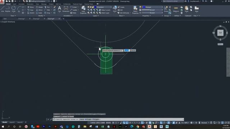Click the Measure tool
Viewport: 230px width, 129px height.
(176, 9)
